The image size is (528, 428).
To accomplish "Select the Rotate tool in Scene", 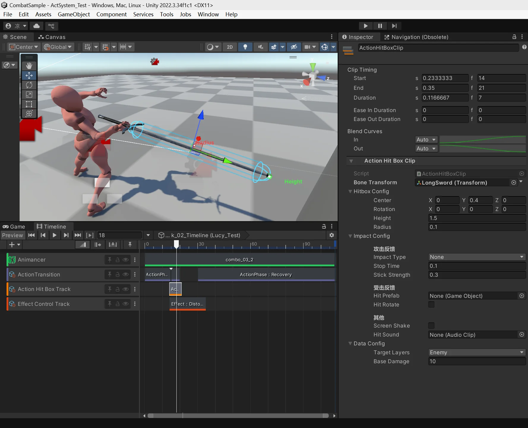I will tap(29, 85).
